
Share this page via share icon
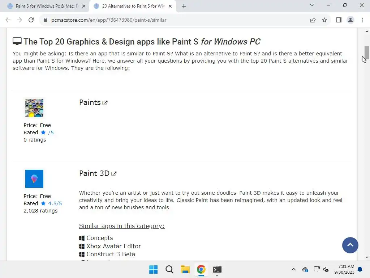[313, 20]
